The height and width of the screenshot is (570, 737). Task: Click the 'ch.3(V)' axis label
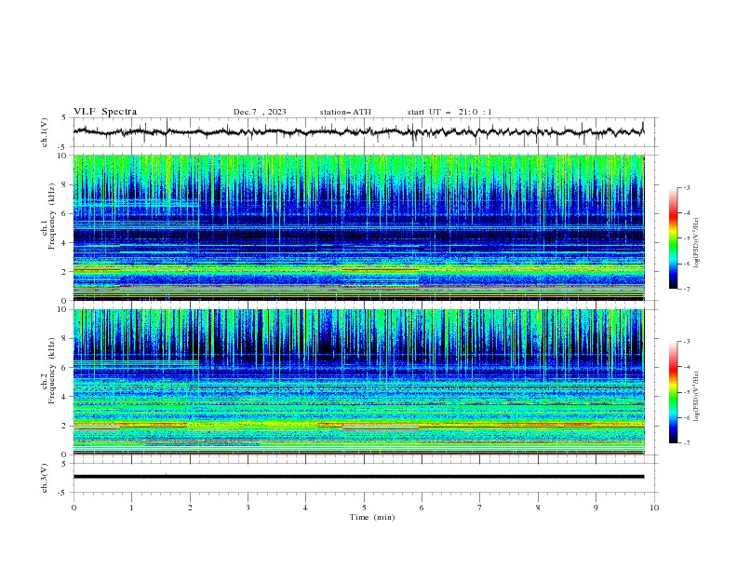(45, 478)
